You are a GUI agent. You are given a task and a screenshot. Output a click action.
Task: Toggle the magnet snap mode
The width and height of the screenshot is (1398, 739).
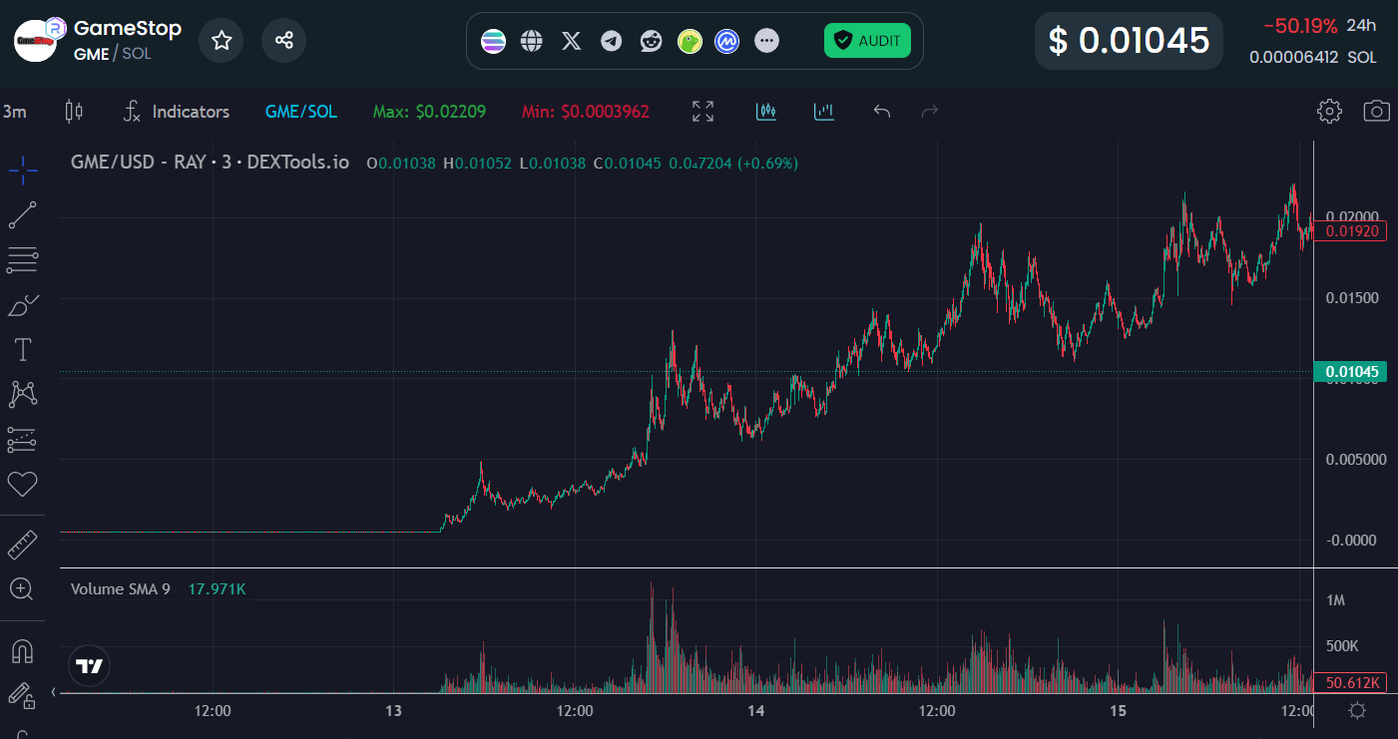(x=23, y=651)
